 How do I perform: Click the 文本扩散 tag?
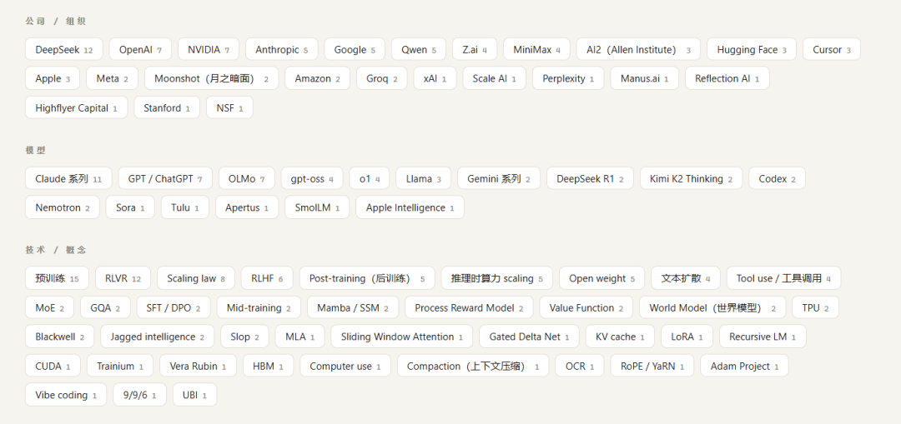tap(686, 278)
